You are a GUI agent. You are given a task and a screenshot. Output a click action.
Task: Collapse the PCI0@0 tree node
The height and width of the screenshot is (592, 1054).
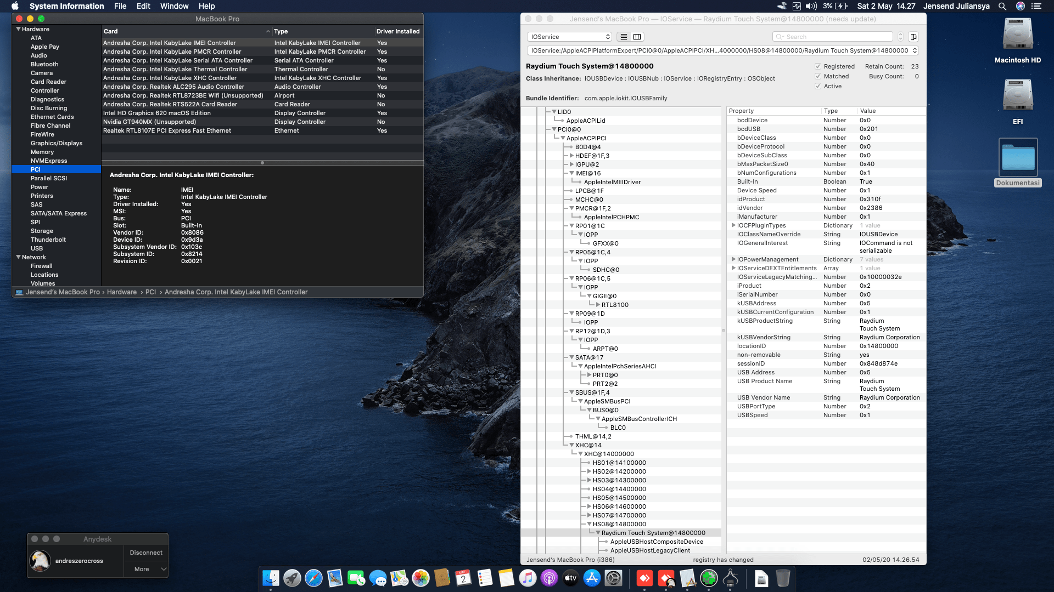[554, 129]
